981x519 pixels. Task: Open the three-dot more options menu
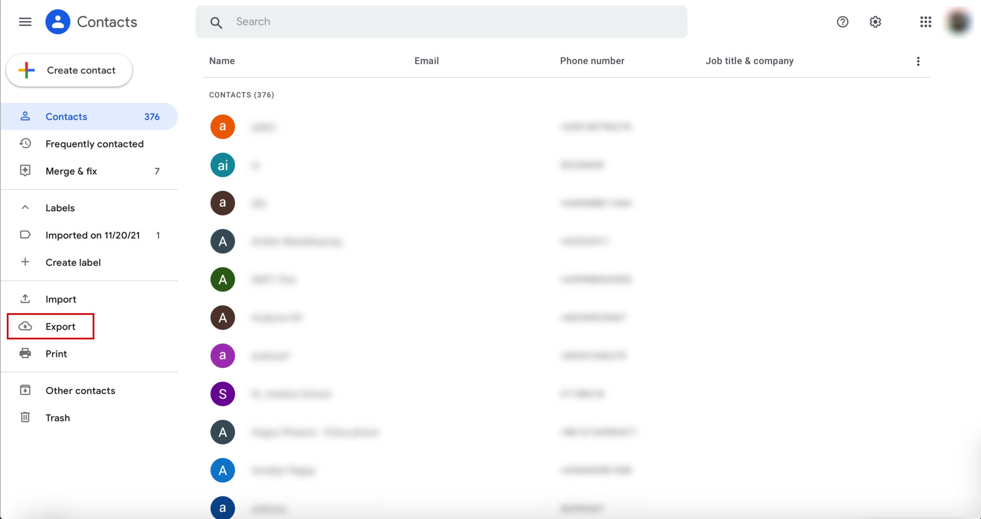click(918, 61)
